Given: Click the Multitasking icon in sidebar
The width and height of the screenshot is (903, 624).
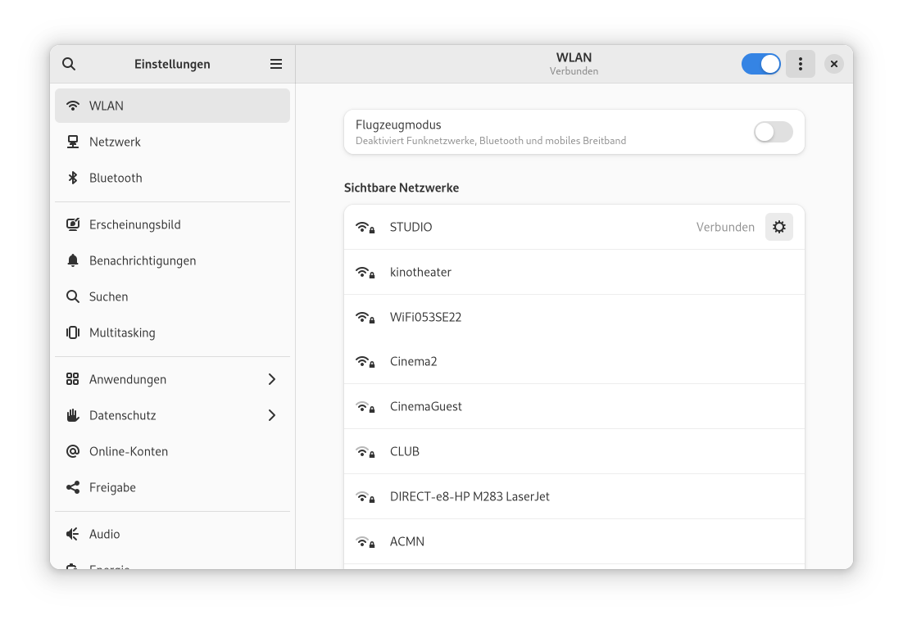Looking at the screenshot, I should point(73,332).
